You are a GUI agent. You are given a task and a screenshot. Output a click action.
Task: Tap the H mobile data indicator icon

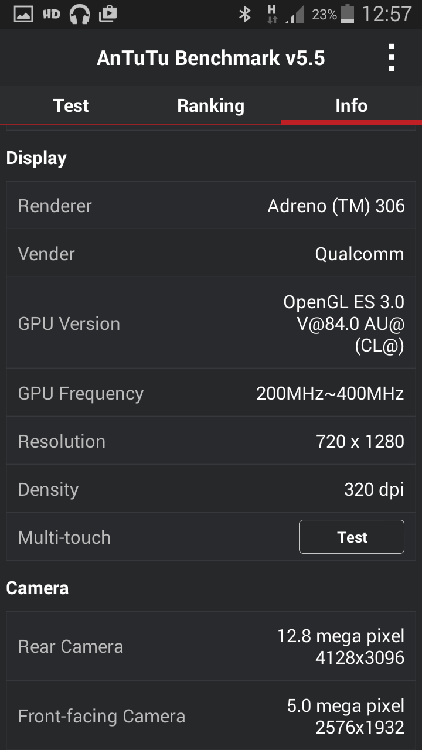[x=272, y=14]
